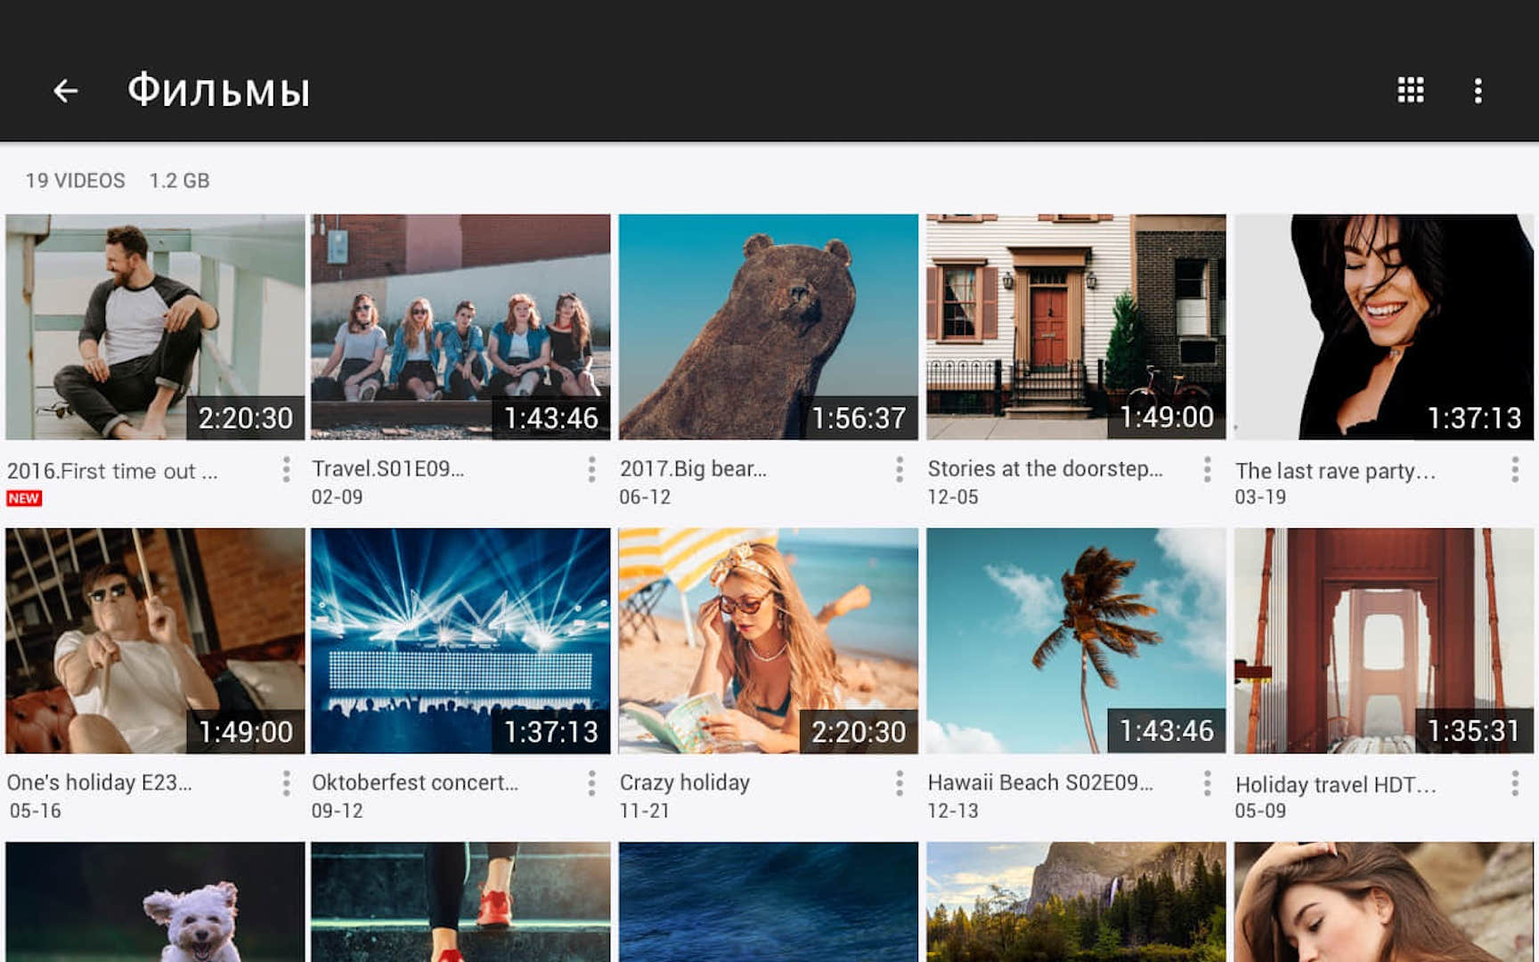Click the date '06-12' under 2017.Big bear
Viewport: 1539px width, 962px height.
[645, 497]
